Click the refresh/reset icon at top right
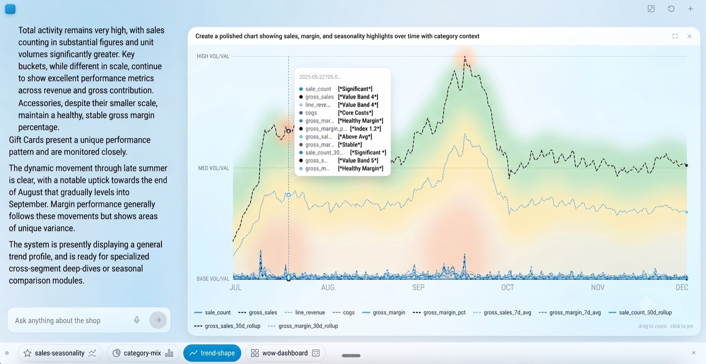The image size is (706, 364). 671,9
